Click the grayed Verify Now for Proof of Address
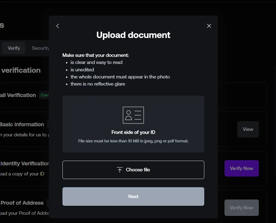276x223 pixels. point(241,208)
